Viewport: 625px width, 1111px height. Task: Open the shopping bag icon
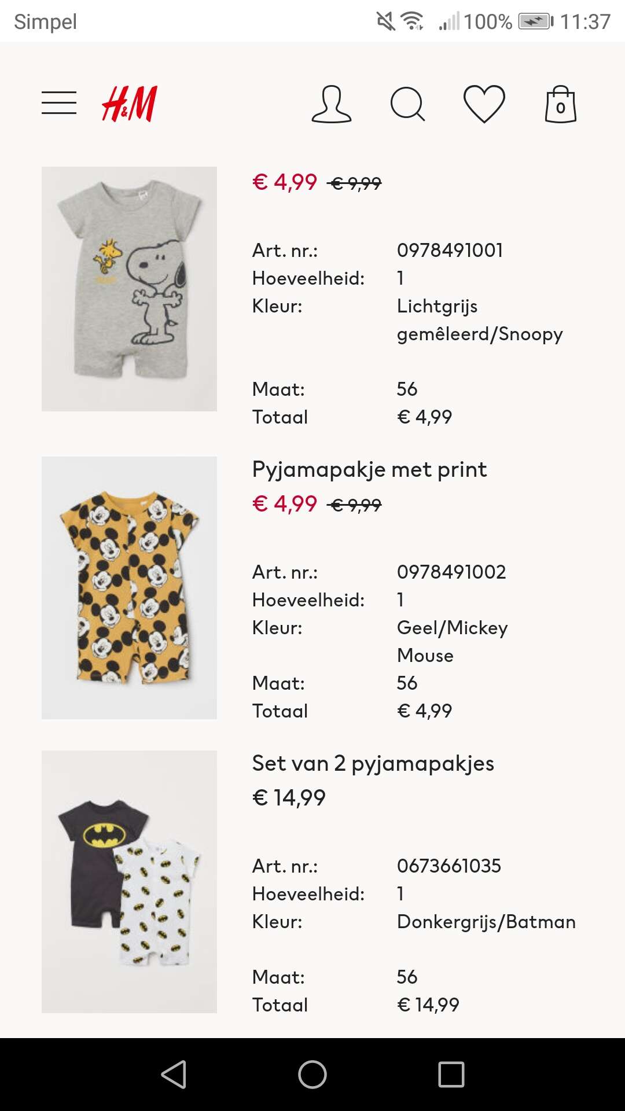pos(560,105)
